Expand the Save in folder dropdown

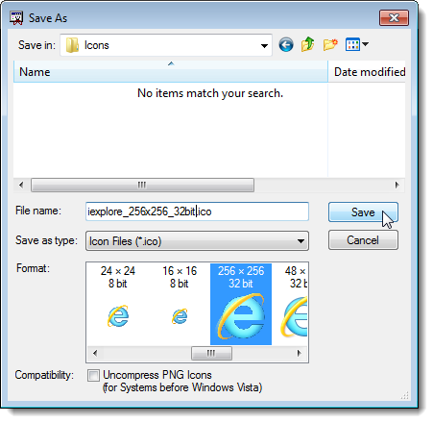[264, 46]
